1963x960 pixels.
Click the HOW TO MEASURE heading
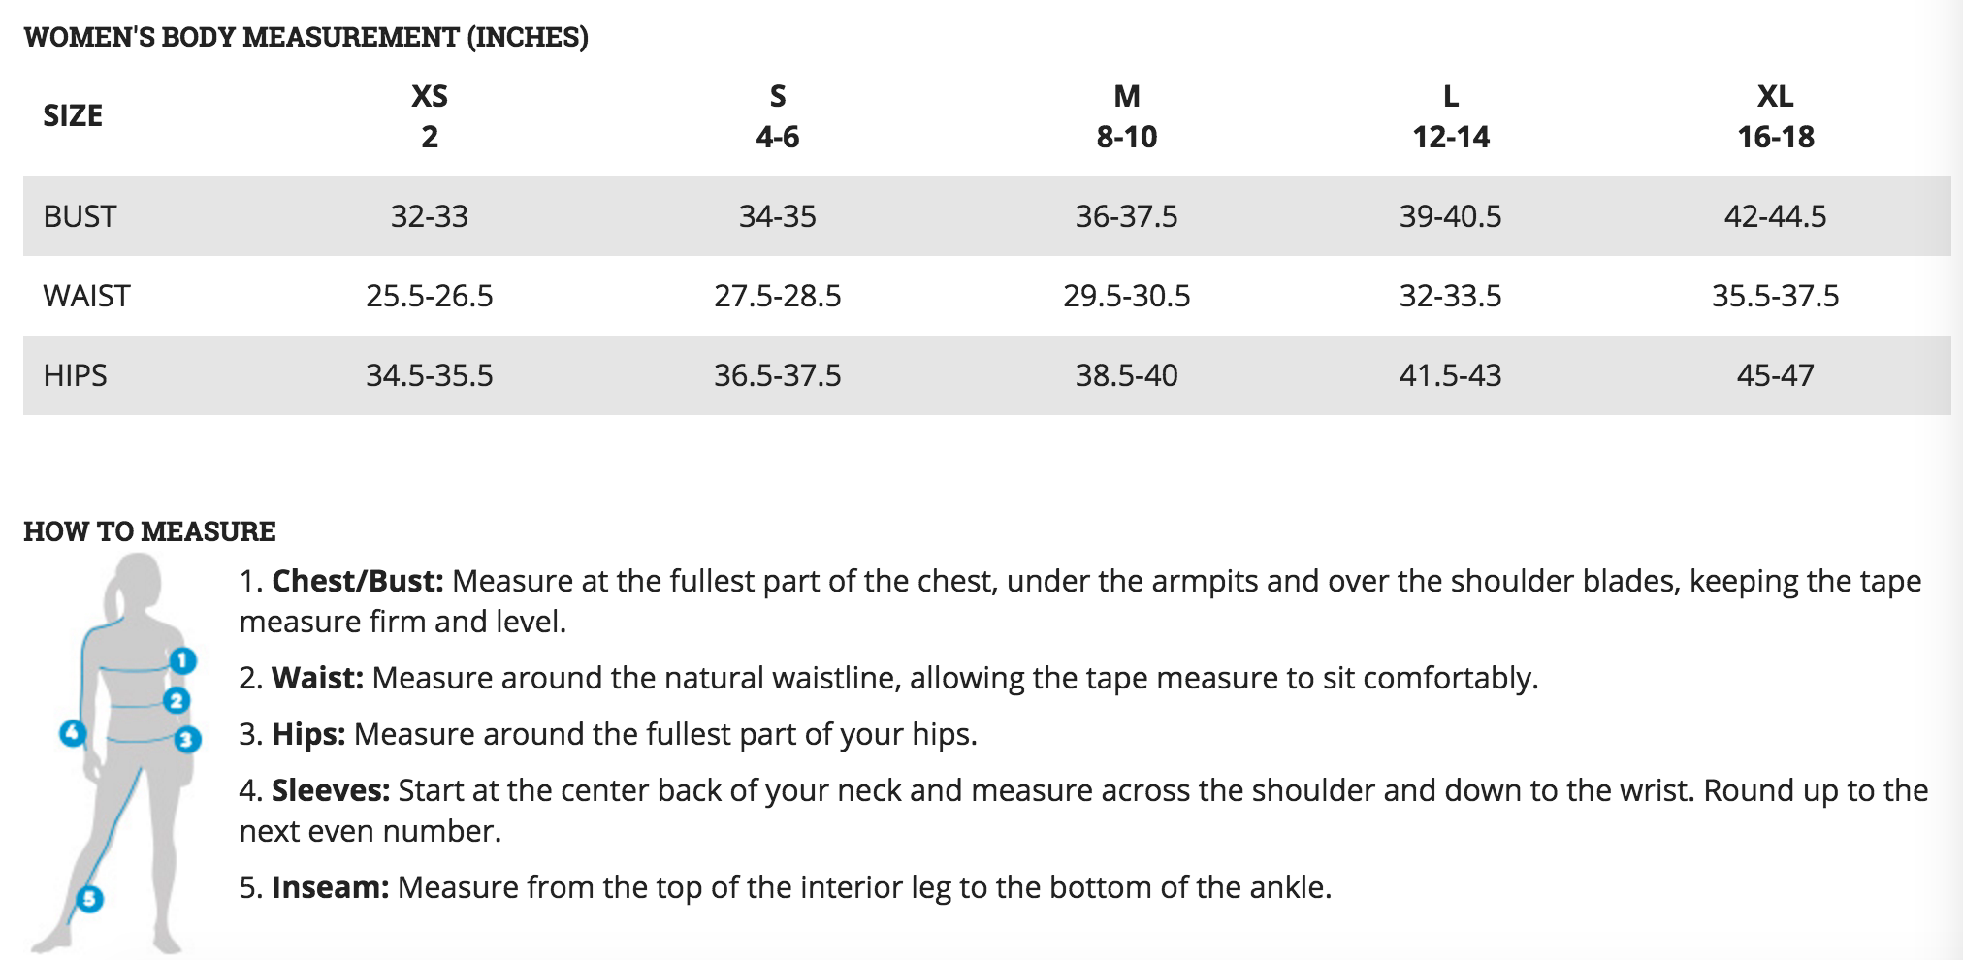pyautogui.click(x=149, y=531)
